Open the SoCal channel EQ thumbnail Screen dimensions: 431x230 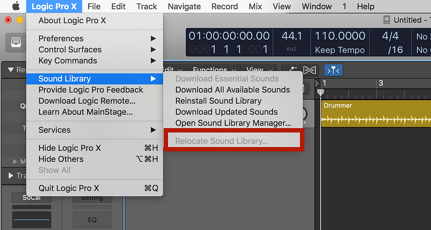point(32,220)
